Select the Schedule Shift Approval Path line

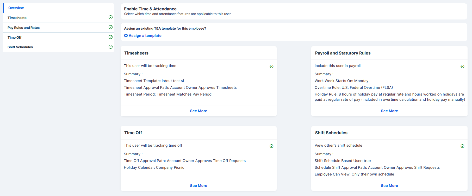tap(377, 167)
